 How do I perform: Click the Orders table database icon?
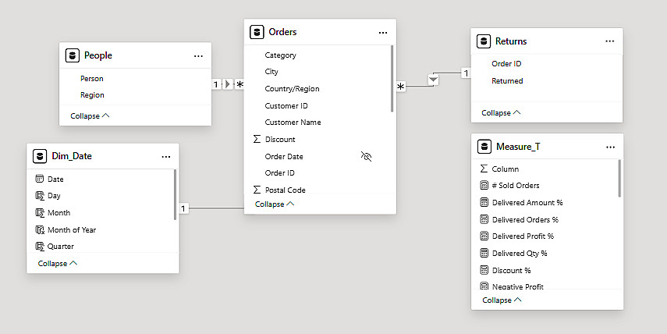click(x=256, y=32)
